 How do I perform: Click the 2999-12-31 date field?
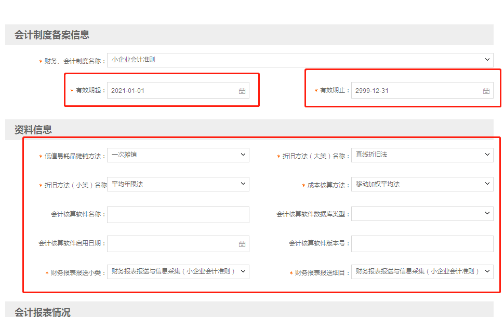[410, 90]
